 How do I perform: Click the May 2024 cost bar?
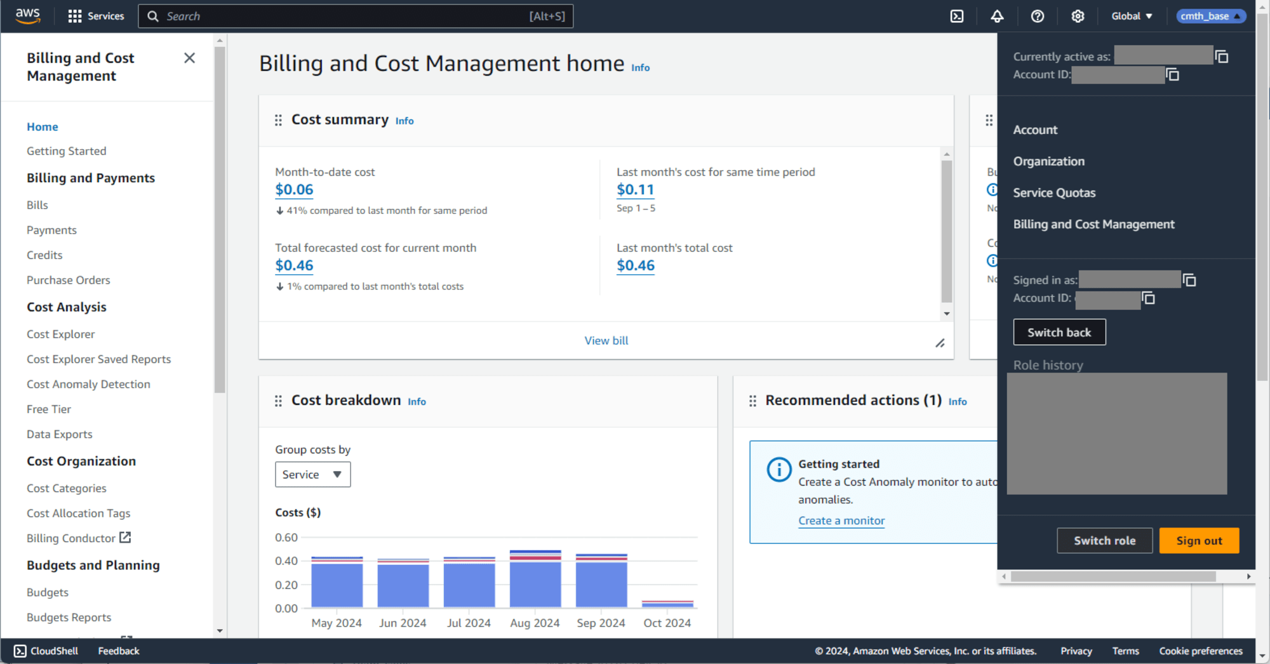click(x=337, y=582)
